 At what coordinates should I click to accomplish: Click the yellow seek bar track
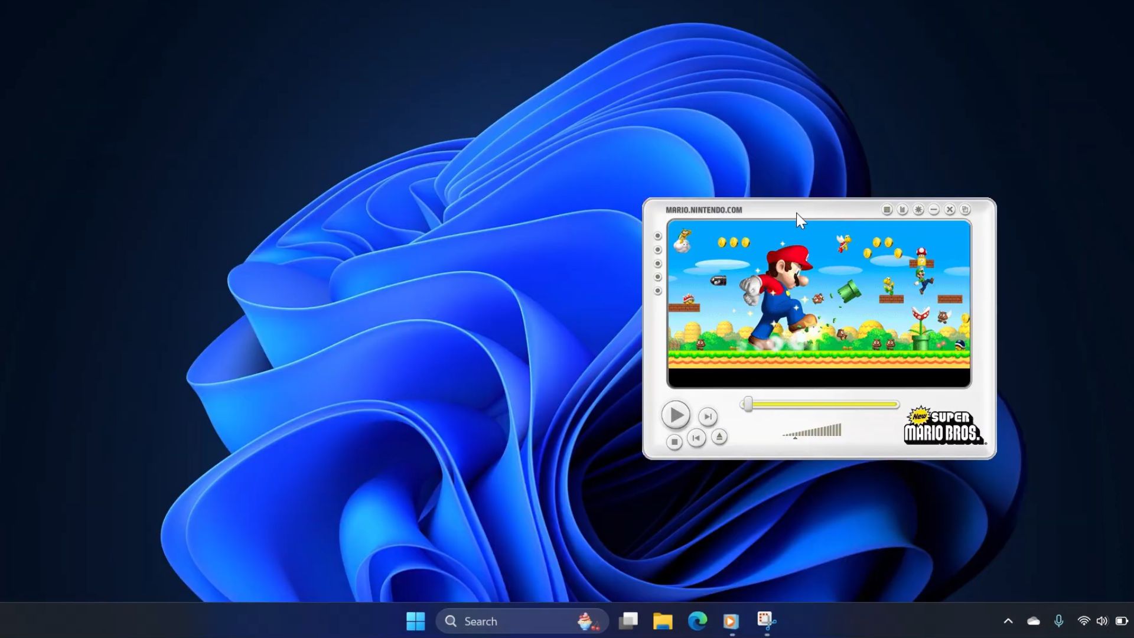point(820,405)
